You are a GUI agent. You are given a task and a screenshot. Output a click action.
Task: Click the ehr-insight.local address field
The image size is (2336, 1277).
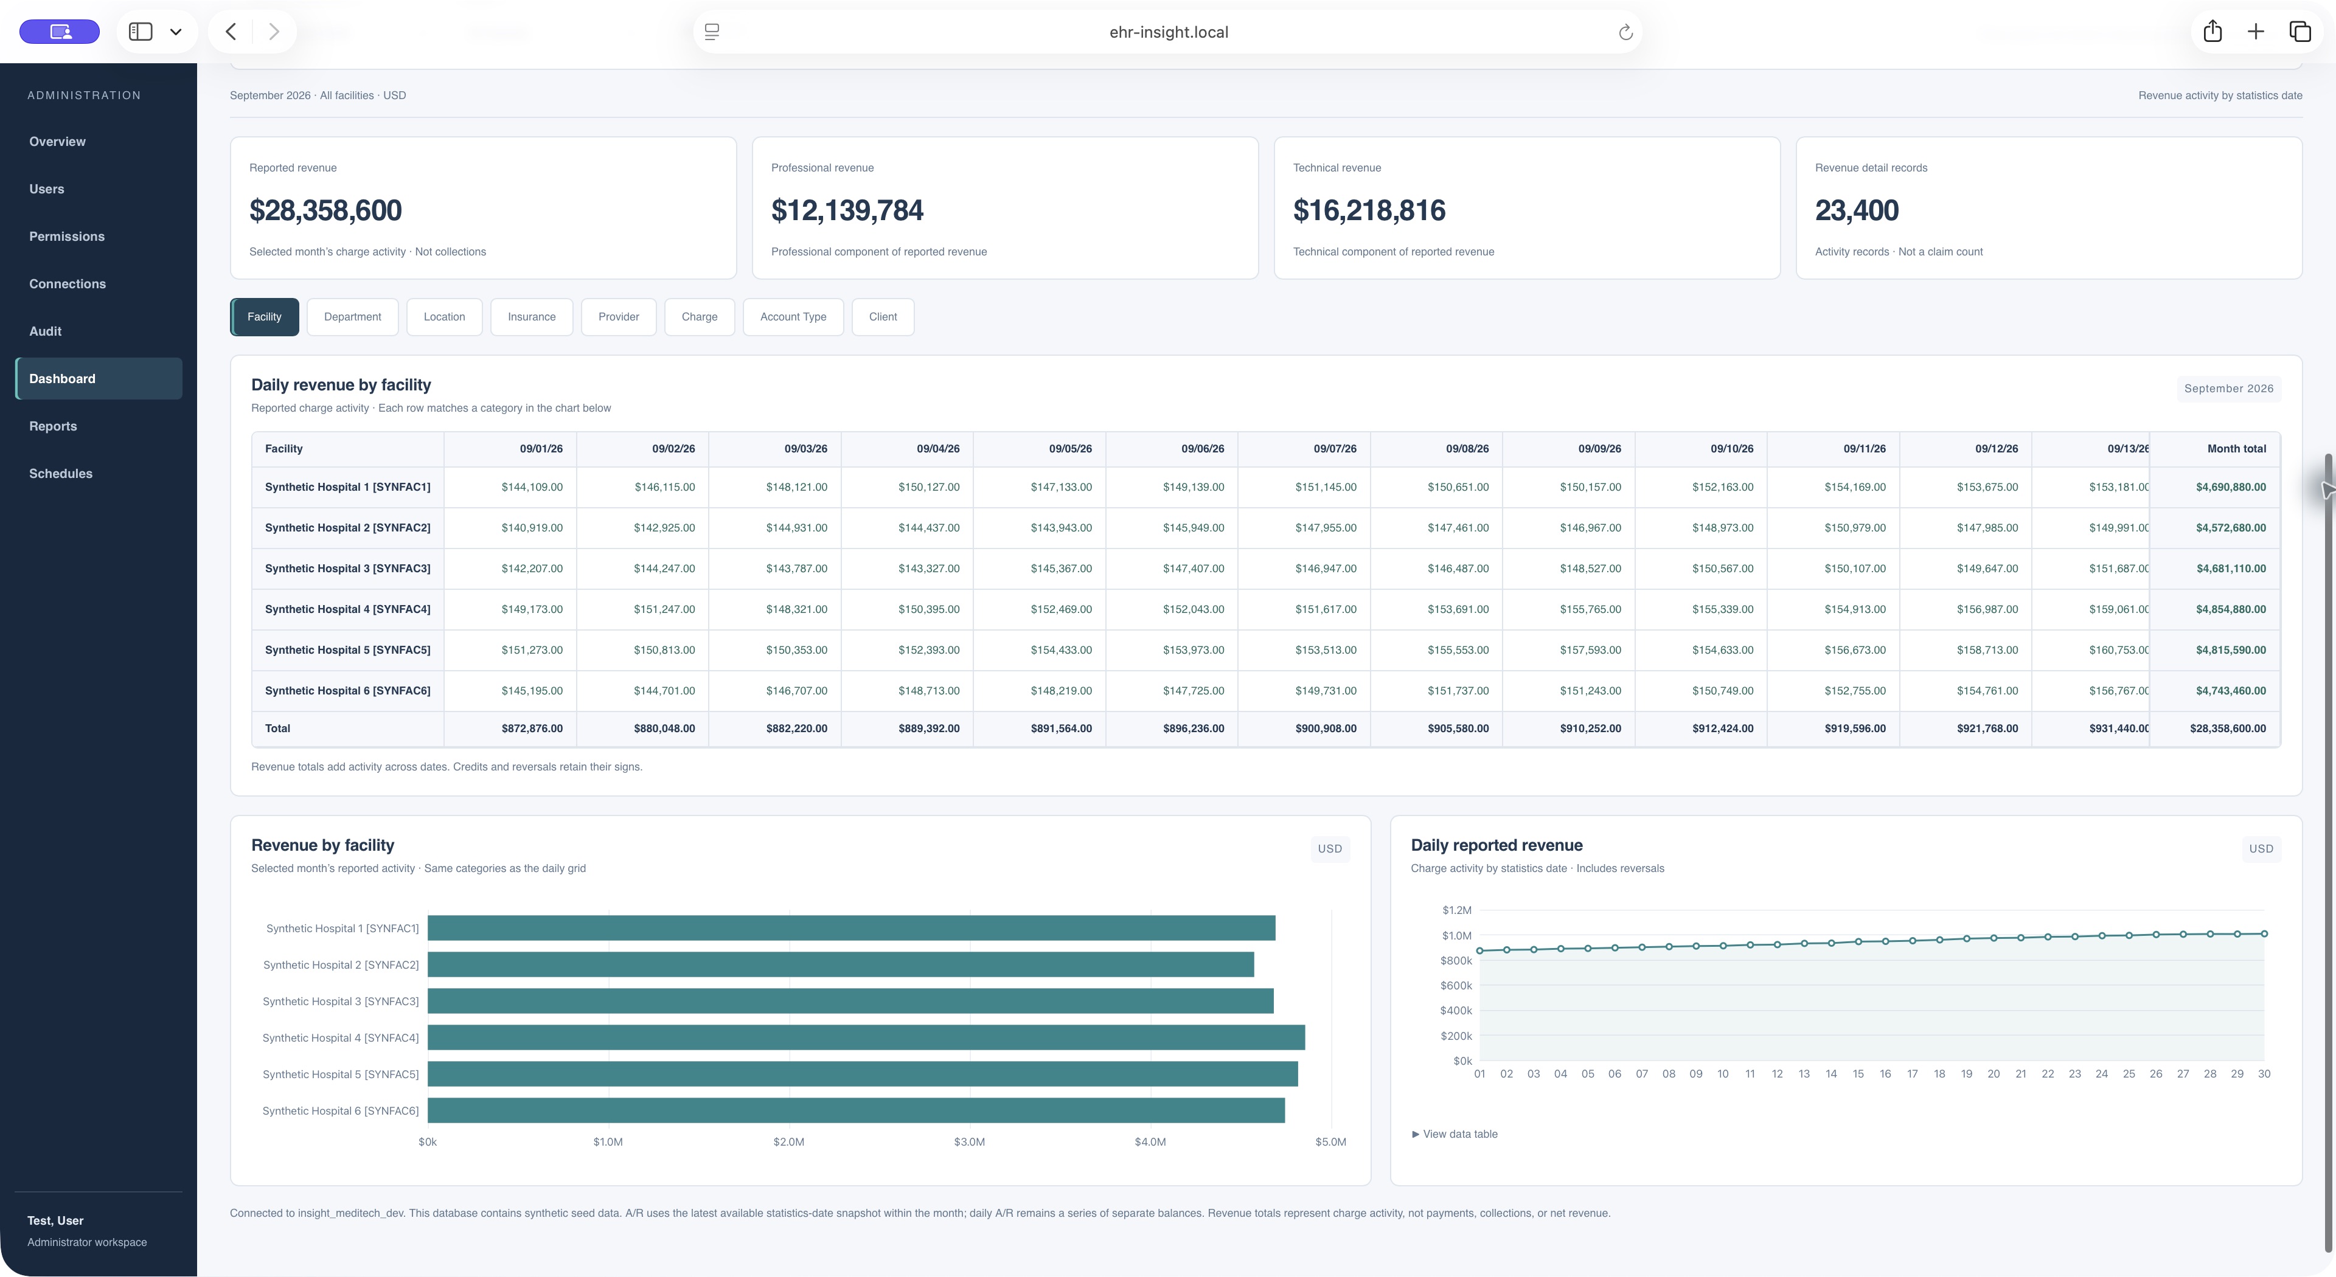coord(1168,32)
